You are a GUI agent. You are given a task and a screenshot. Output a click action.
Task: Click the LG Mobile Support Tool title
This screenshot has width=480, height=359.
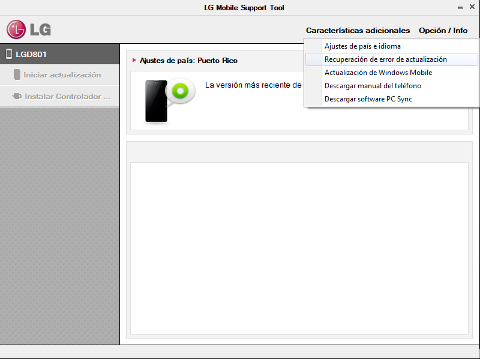[244, 8]
